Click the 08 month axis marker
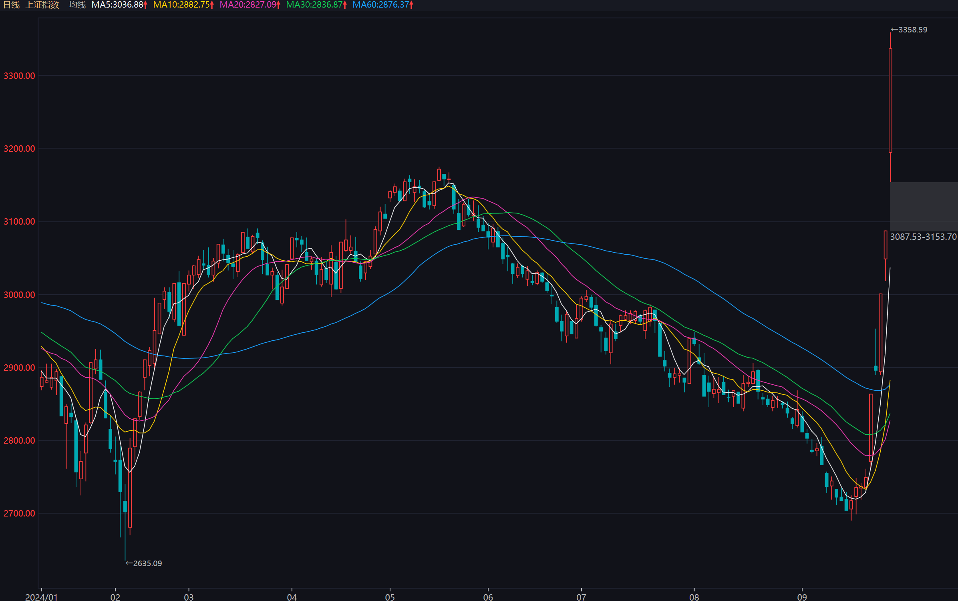958x601 pixels. (x=694, y=597)
